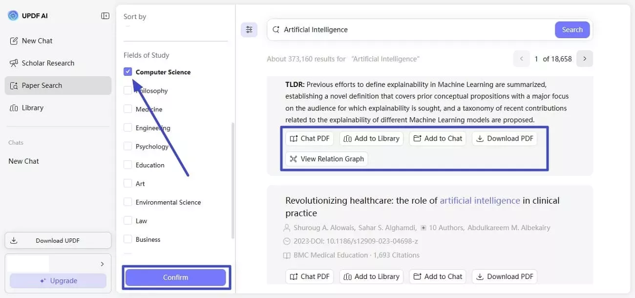
Task: Open the Library sidebar item
Action: pos(32,107)
